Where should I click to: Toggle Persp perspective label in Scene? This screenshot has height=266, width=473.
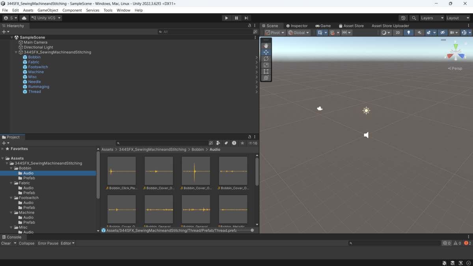pos(455,69)
